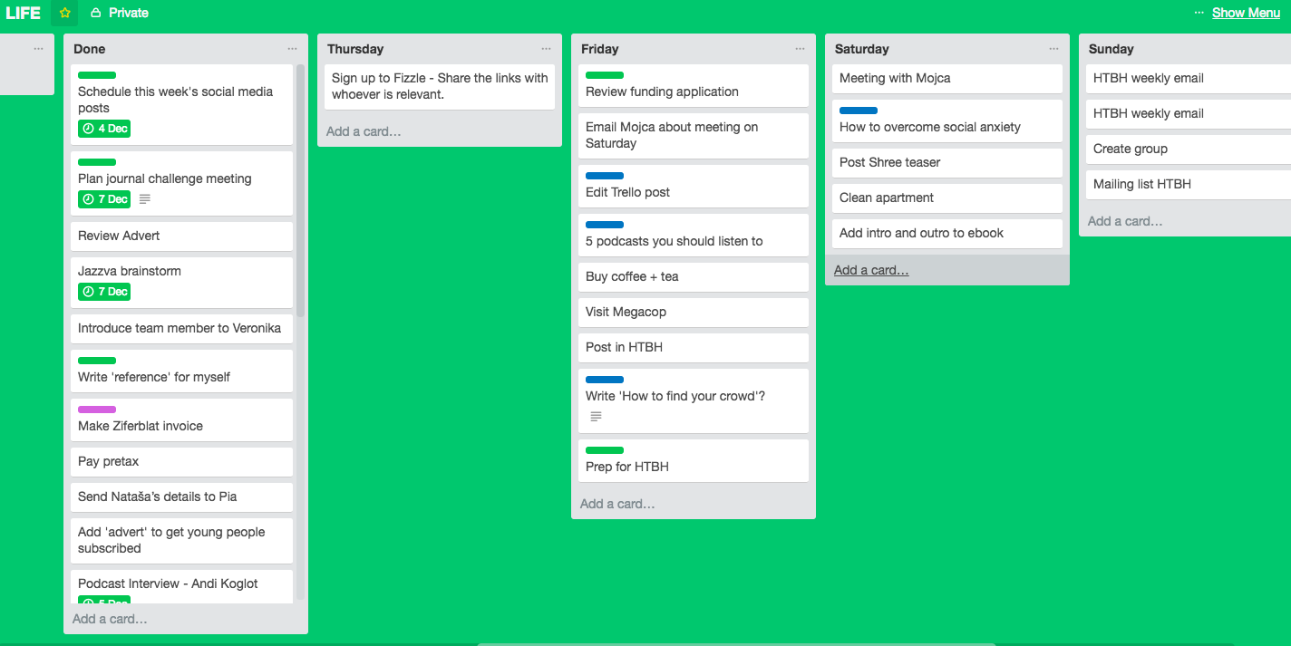Open the Sign up to Fizzle card
Viewport: 1291px width, 646px height.
tap(440, 86)
